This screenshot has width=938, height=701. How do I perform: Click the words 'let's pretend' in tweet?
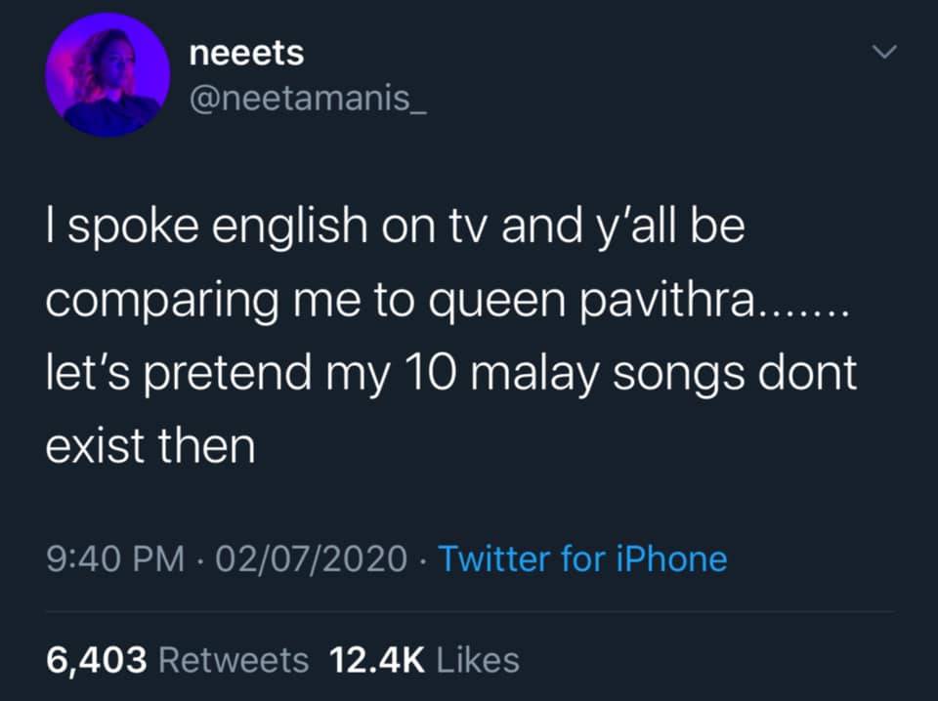pos(179,374)
